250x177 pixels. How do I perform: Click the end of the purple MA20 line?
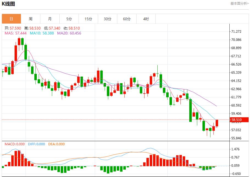[216, 106]
